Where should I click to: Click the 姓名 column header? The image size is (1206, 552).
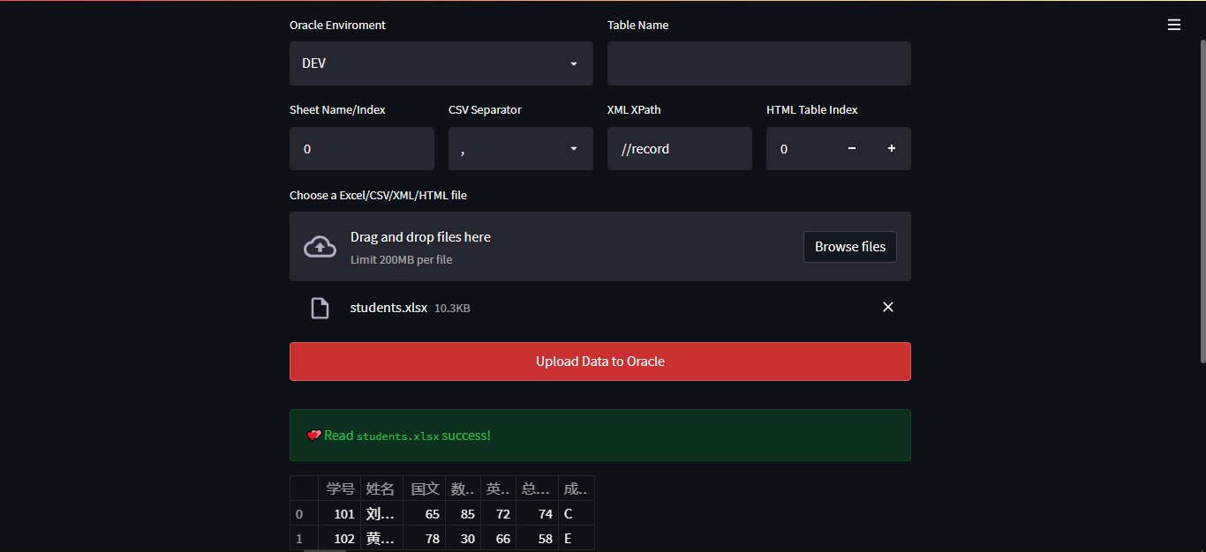pos(381,489)
